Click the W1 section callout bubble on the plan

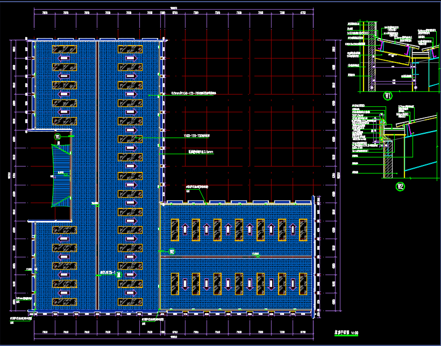tap(58, 137)
